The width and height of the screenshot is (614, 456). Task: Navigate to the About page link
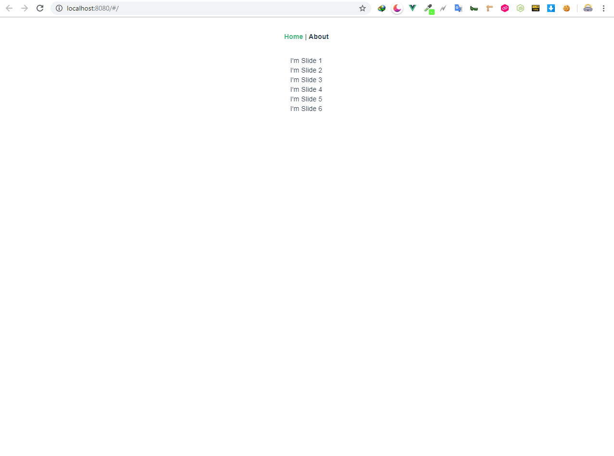coord(318,37)
